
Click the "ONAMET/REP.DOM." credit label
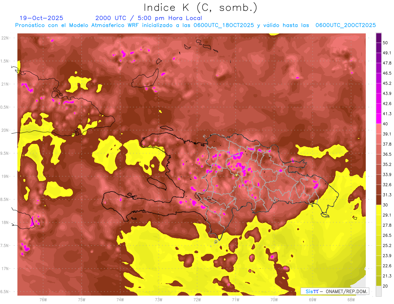(x=346, y=291)
